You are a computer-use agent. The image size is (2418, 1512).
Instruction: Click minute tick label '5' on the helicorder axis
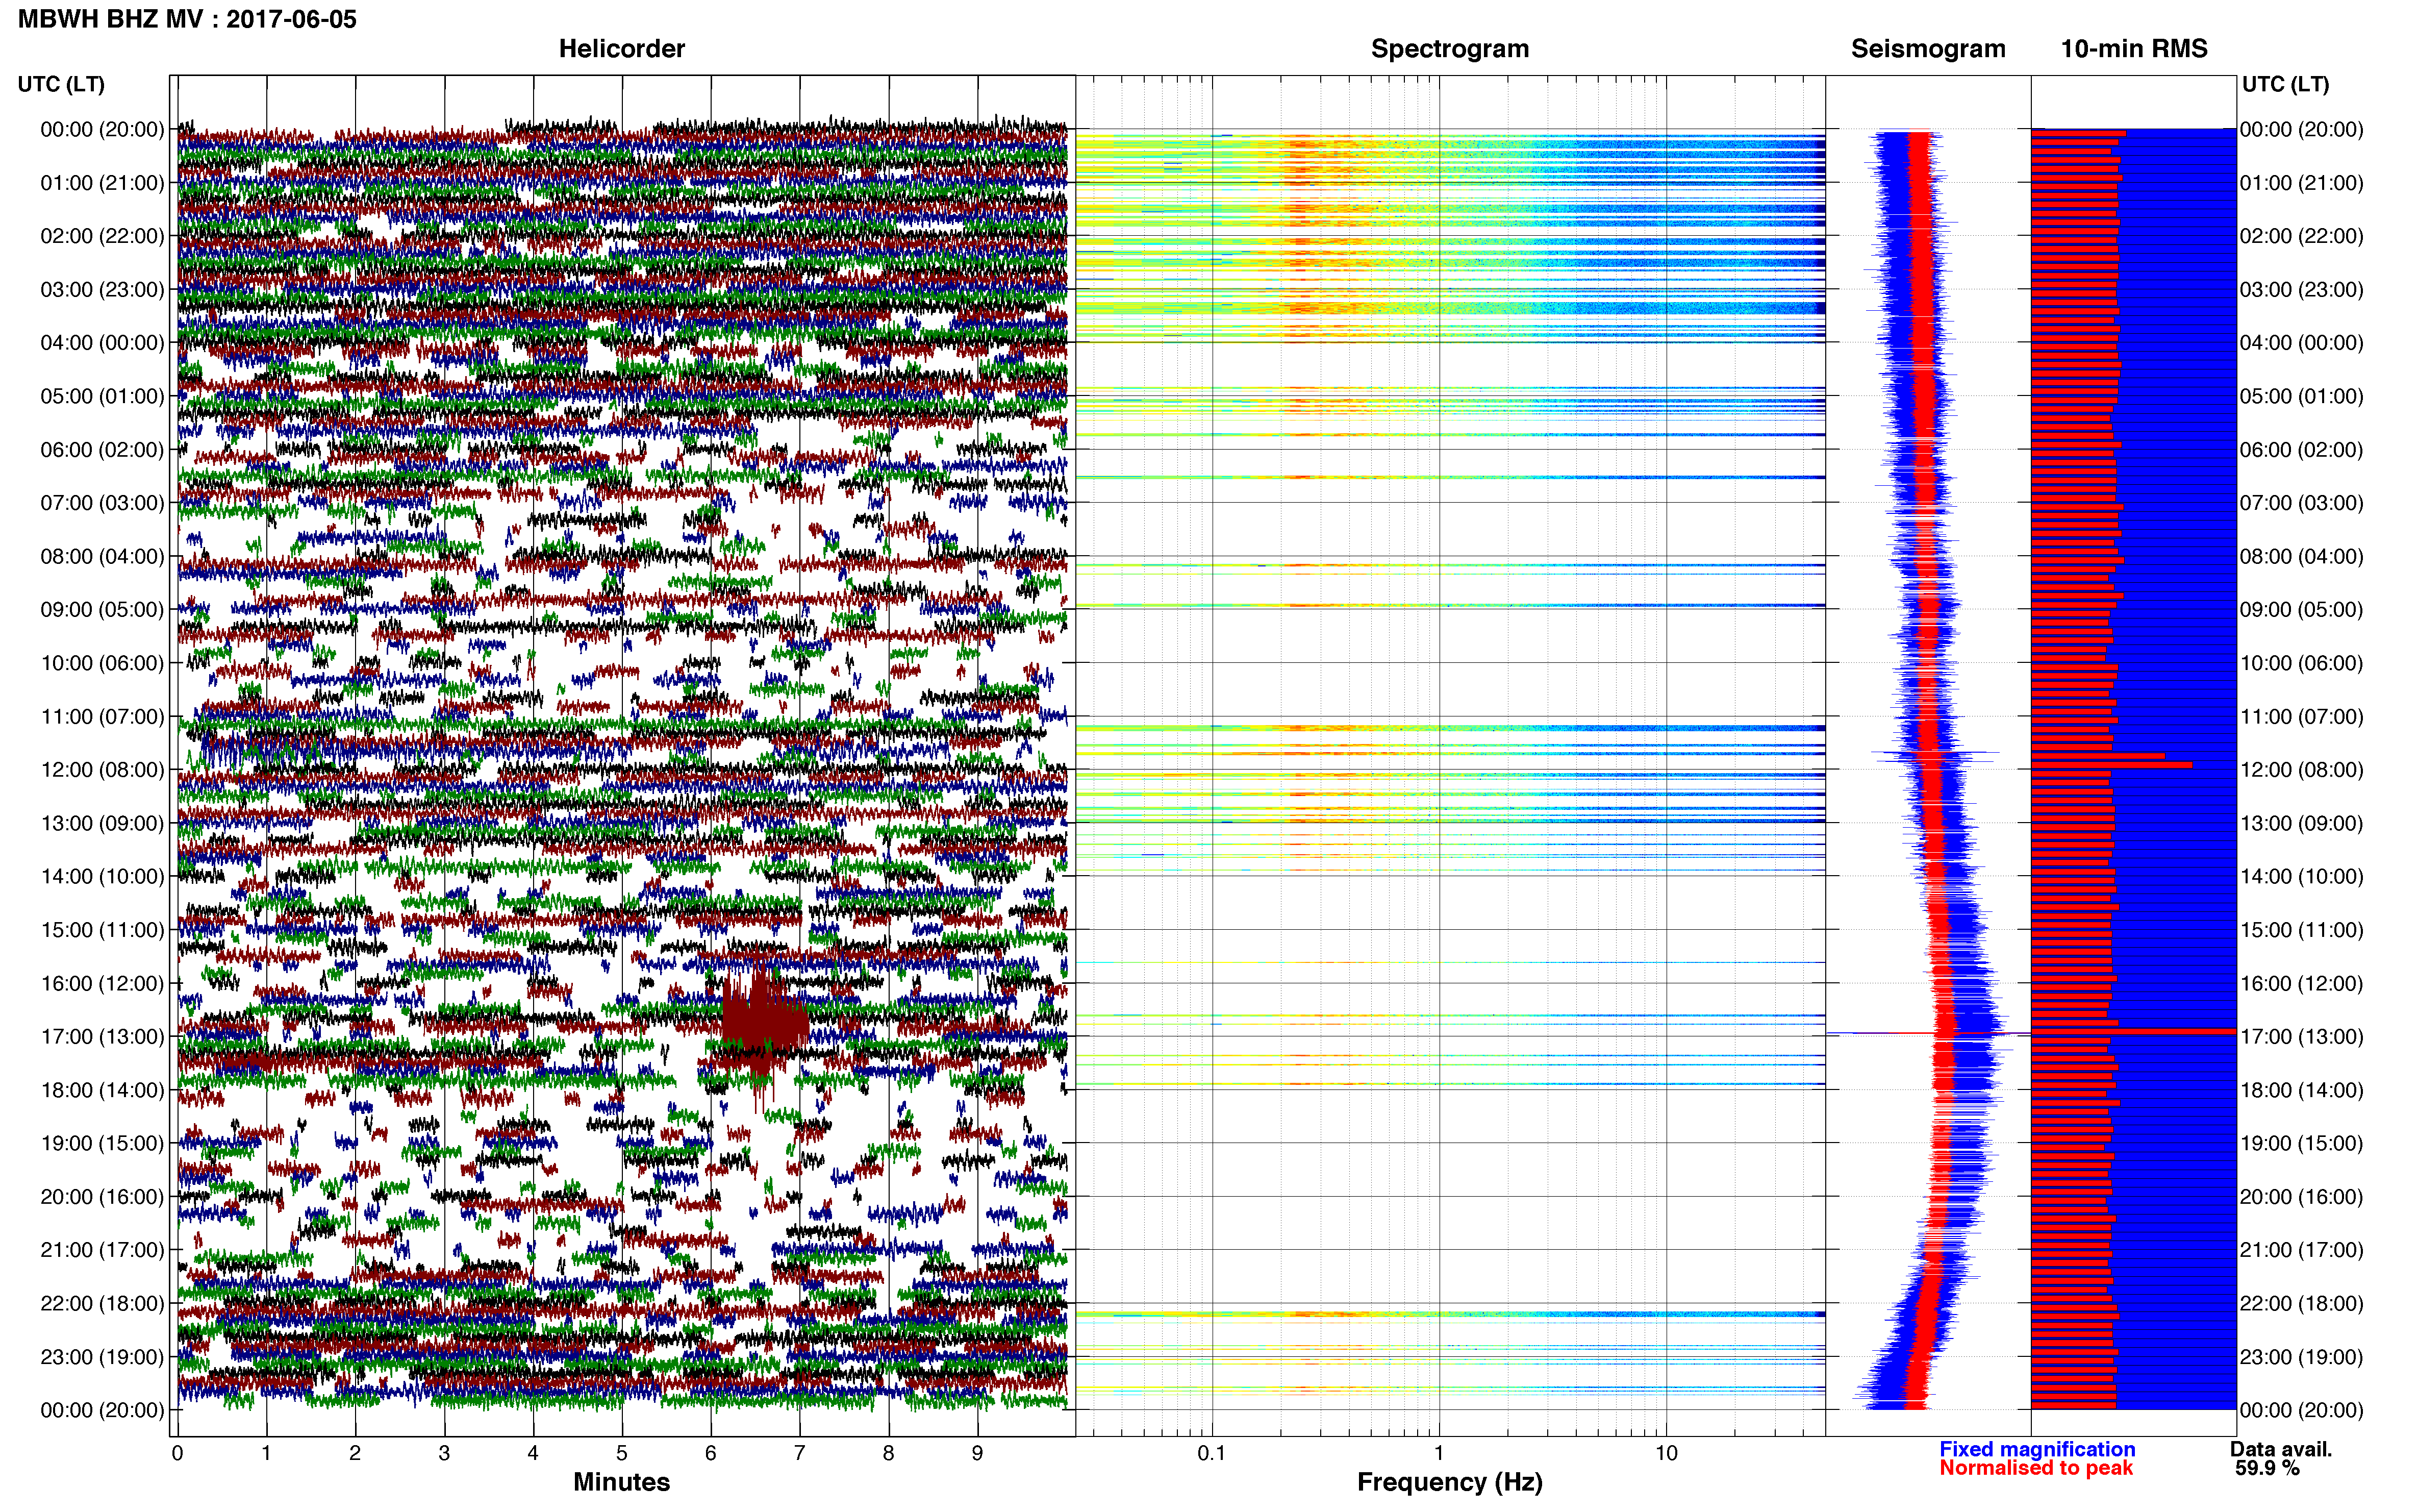click(622, 1453)
